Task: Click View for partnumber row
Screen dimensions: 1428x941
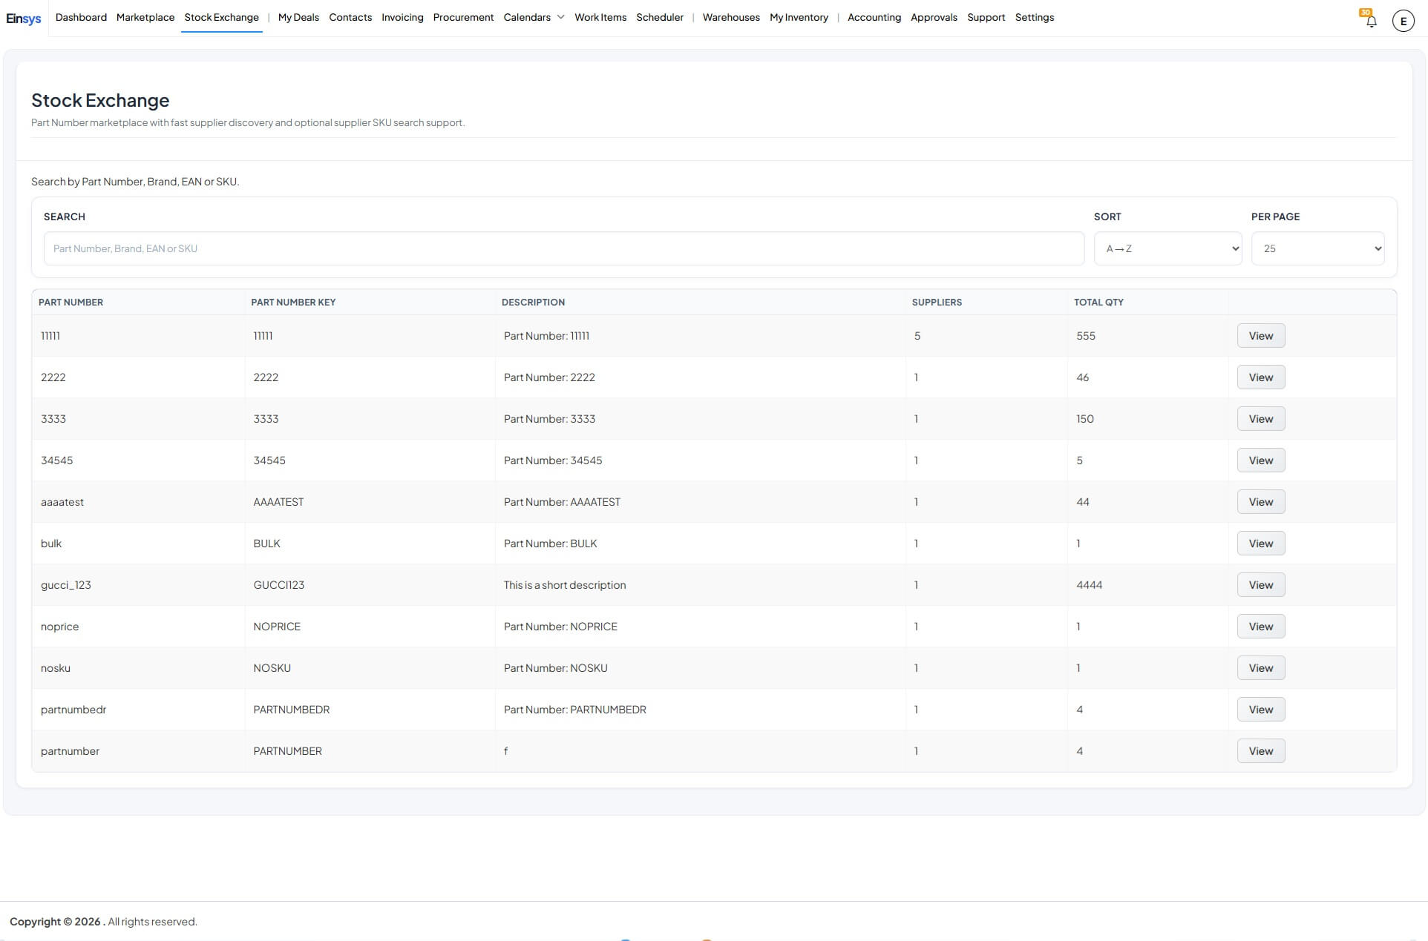Action: coord(1260,751)
